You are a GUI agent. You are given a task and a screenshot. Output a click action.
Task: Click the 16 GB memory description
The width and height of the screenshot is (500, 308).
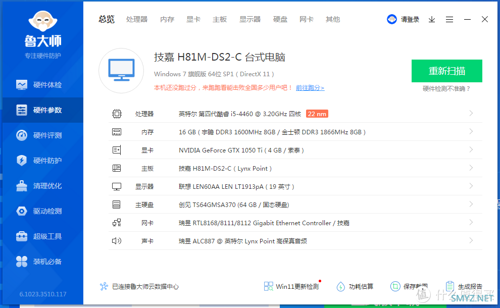[272, 132]
